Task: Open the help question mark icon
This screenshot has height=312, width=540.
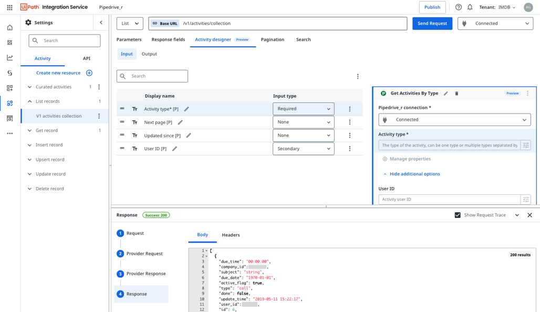Action: [x=459, y=7]
